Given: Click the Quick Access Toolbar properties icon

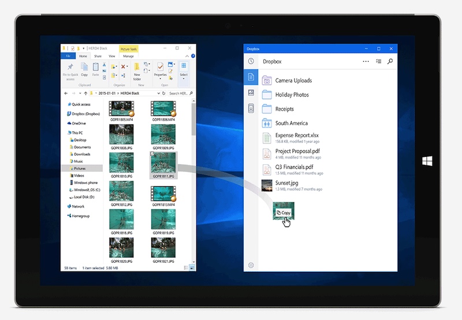Looking at the screenshot, I should (73, 48).
